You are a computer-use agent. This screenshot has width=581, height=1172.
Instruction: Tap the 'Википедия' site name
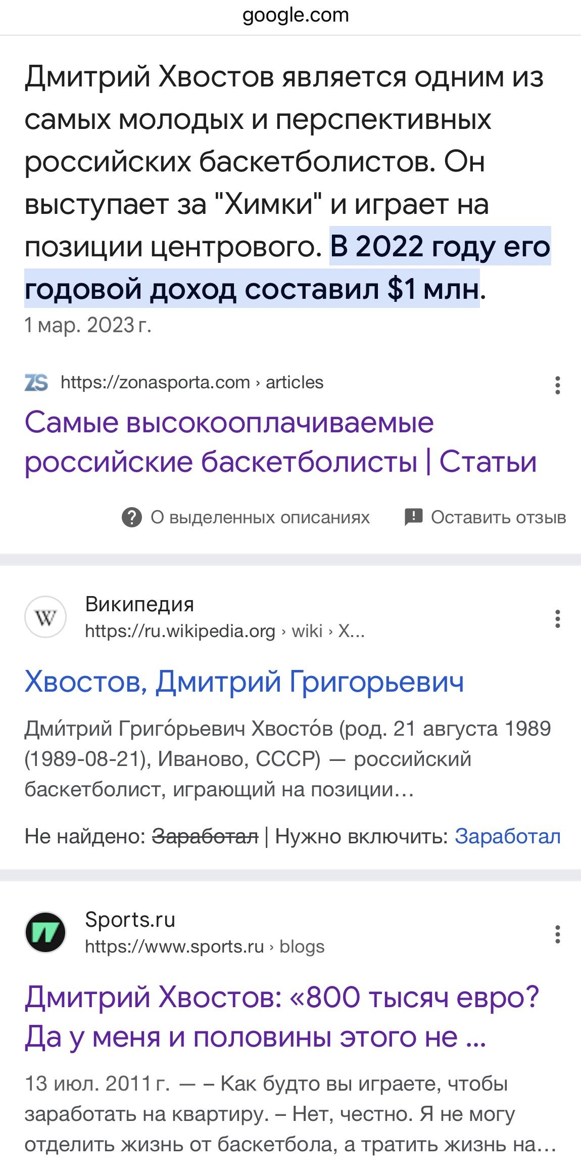139,604
